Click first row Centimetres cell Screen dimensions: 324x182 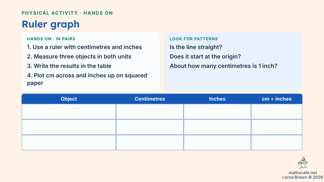[150, 111]
